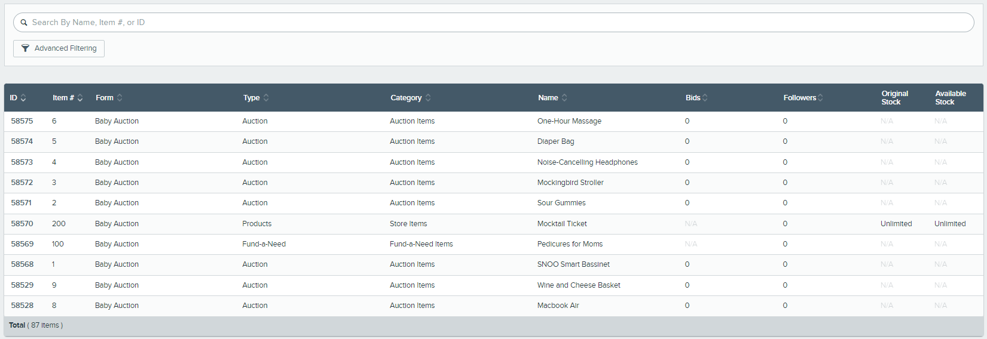Open Pedicures for Moms fund-a-need item

(570, 244)
